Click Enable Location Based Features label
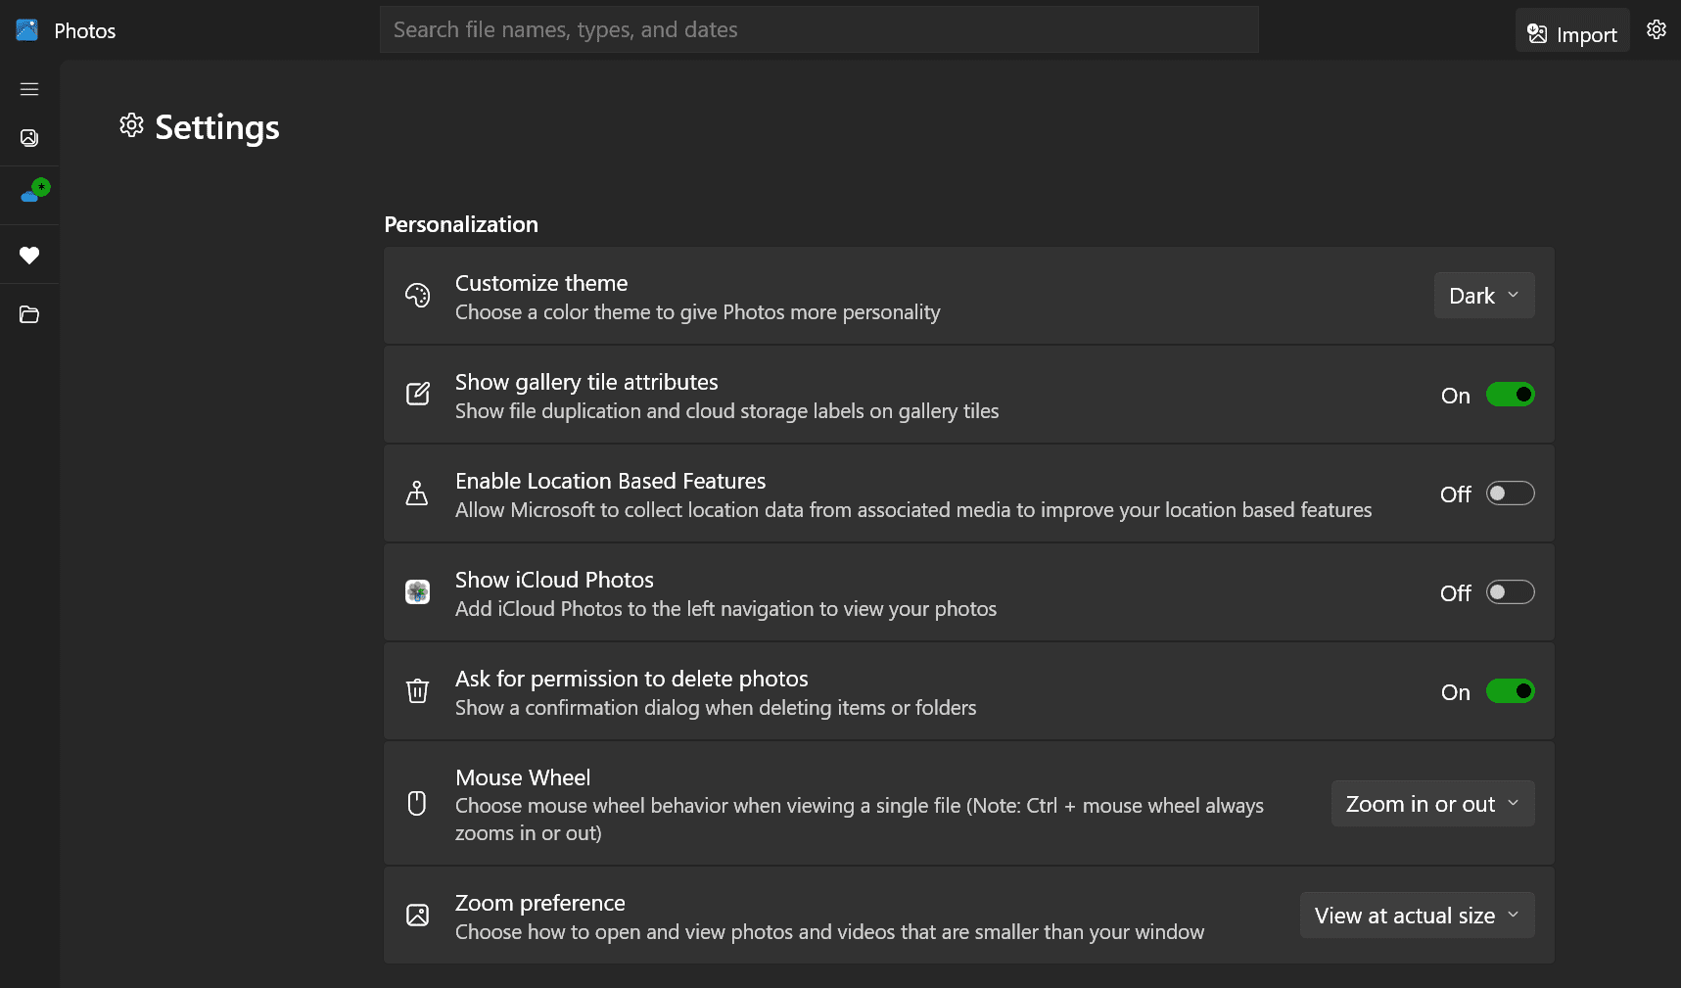The width and height of the screenshot is (1681, 988). point(610,481)
